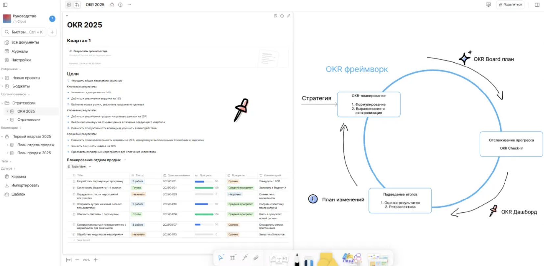Screen dimensions: 544x266
Task: Collapse Первый квартал 2025 collection
Action: pos(2,136)
